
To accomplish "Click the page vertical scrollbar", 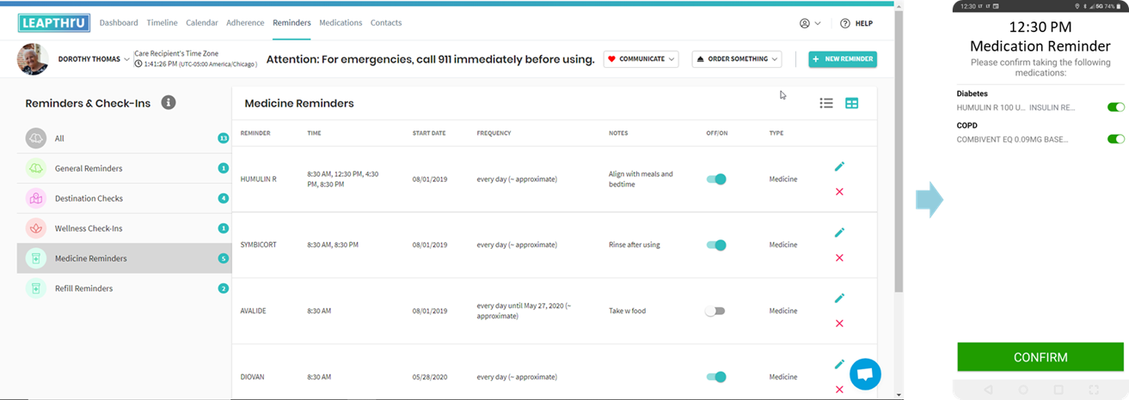I will coord(899,150).
